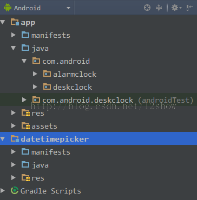Click manifests folder icon under datetimepicker

tap(25, 151)
